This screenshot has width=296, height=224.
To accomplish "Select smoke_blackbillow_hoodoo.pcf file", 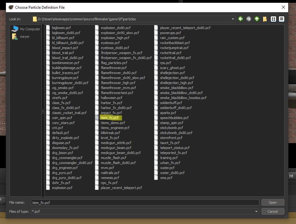I will point(183,98).
